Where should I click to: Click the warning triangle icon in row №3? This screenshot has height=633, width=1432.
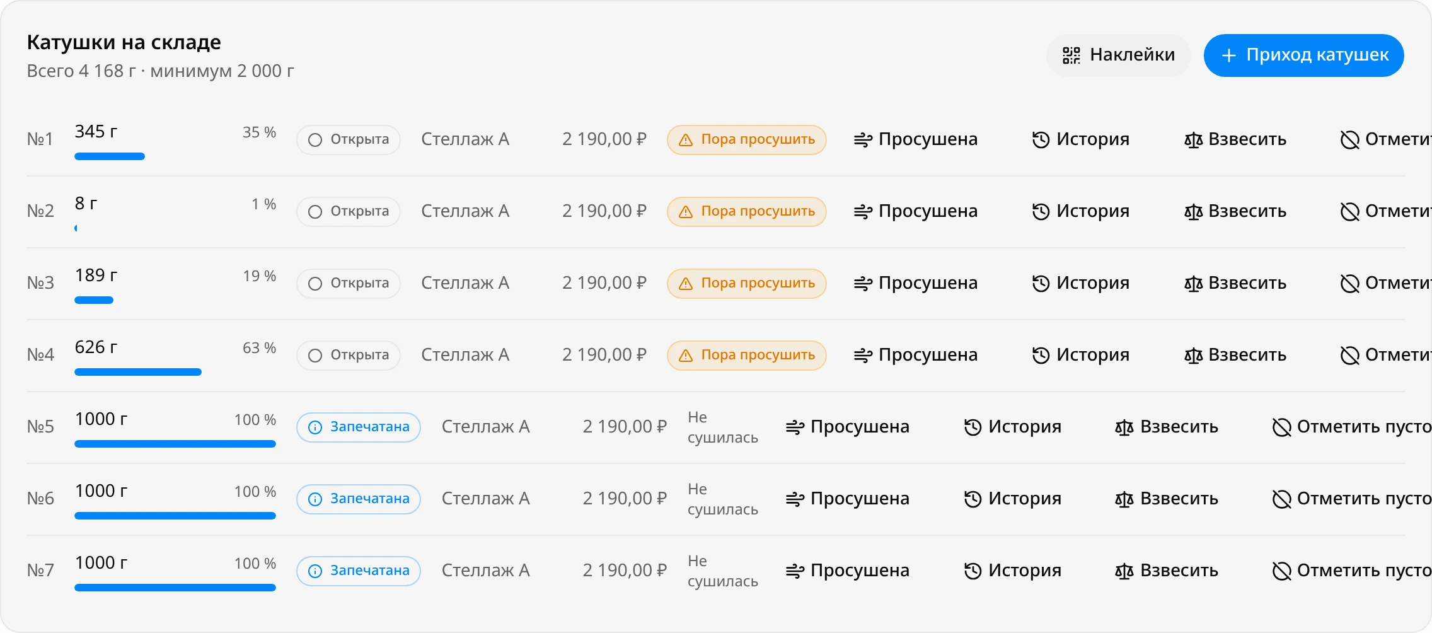tap(686, 284)
